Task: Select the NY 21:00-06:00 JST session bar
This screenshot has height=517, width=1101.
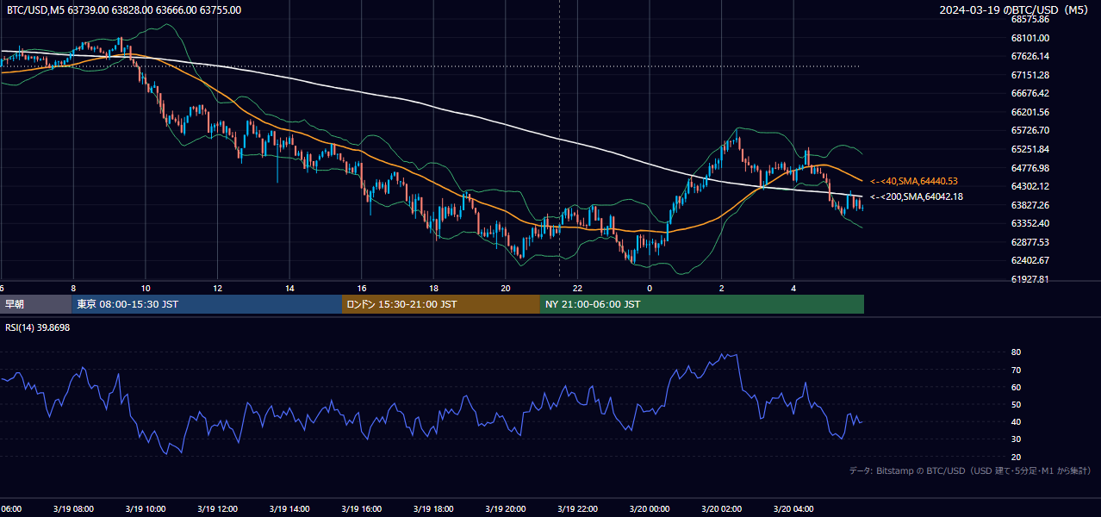Action: [x=702, y=304]
